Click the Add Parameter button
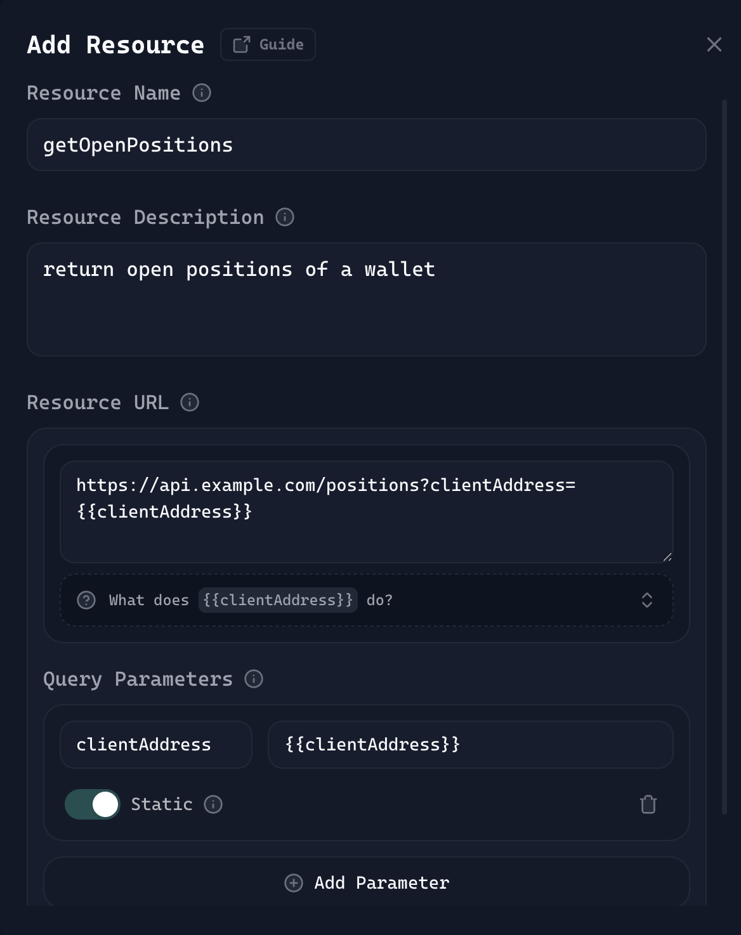The width and height of the screenshot is (741, 935). 366,882
